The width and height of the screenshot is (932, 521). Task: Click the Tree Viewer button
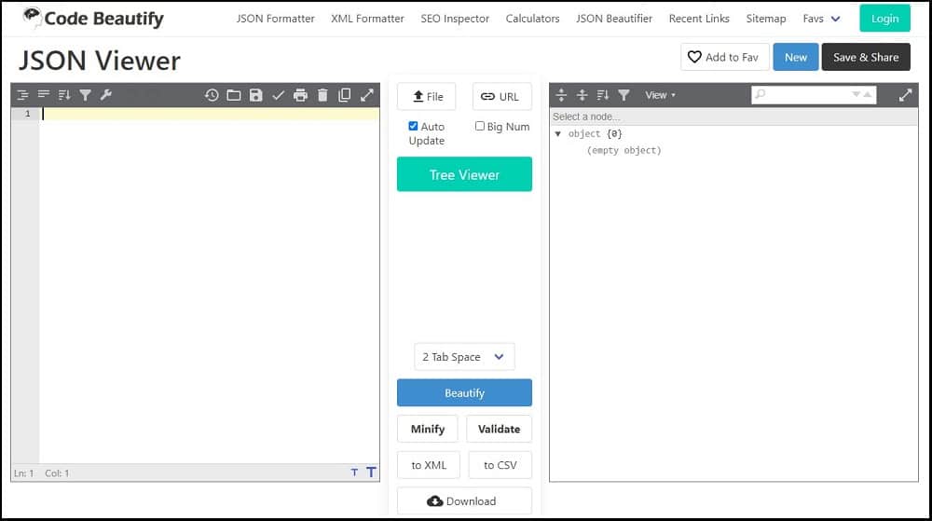coord(464,174)
